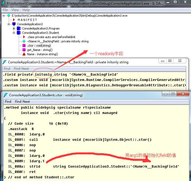The width and height of the screenshot is (191, 181).
Task: Maximize the .ctor window
Action: (x=173, y=94)
